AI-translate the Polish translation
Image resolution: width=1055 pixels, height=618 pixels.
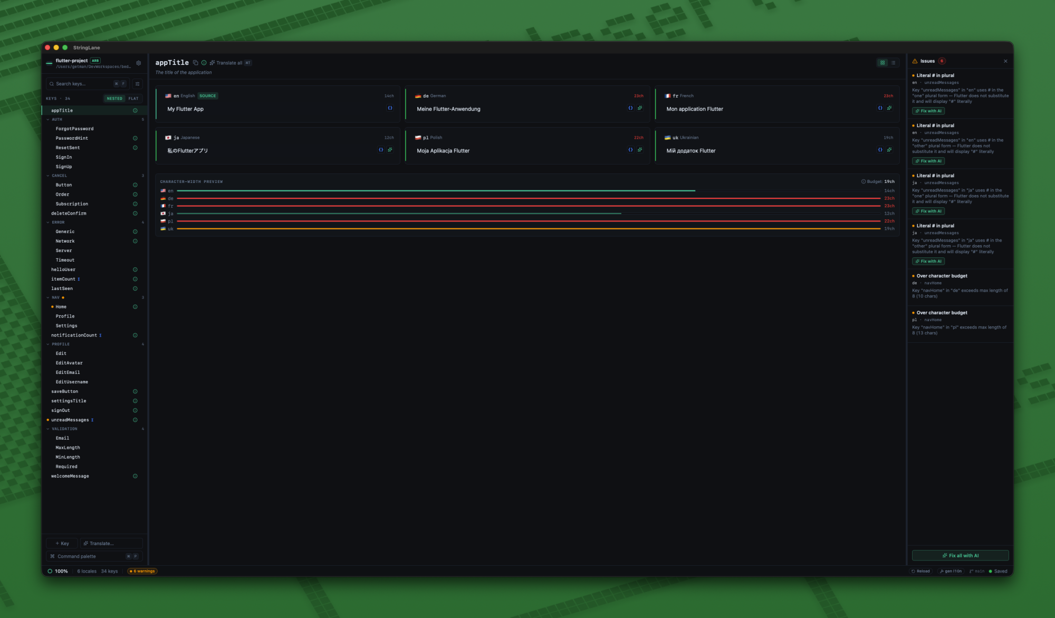(x=640, y=150)
